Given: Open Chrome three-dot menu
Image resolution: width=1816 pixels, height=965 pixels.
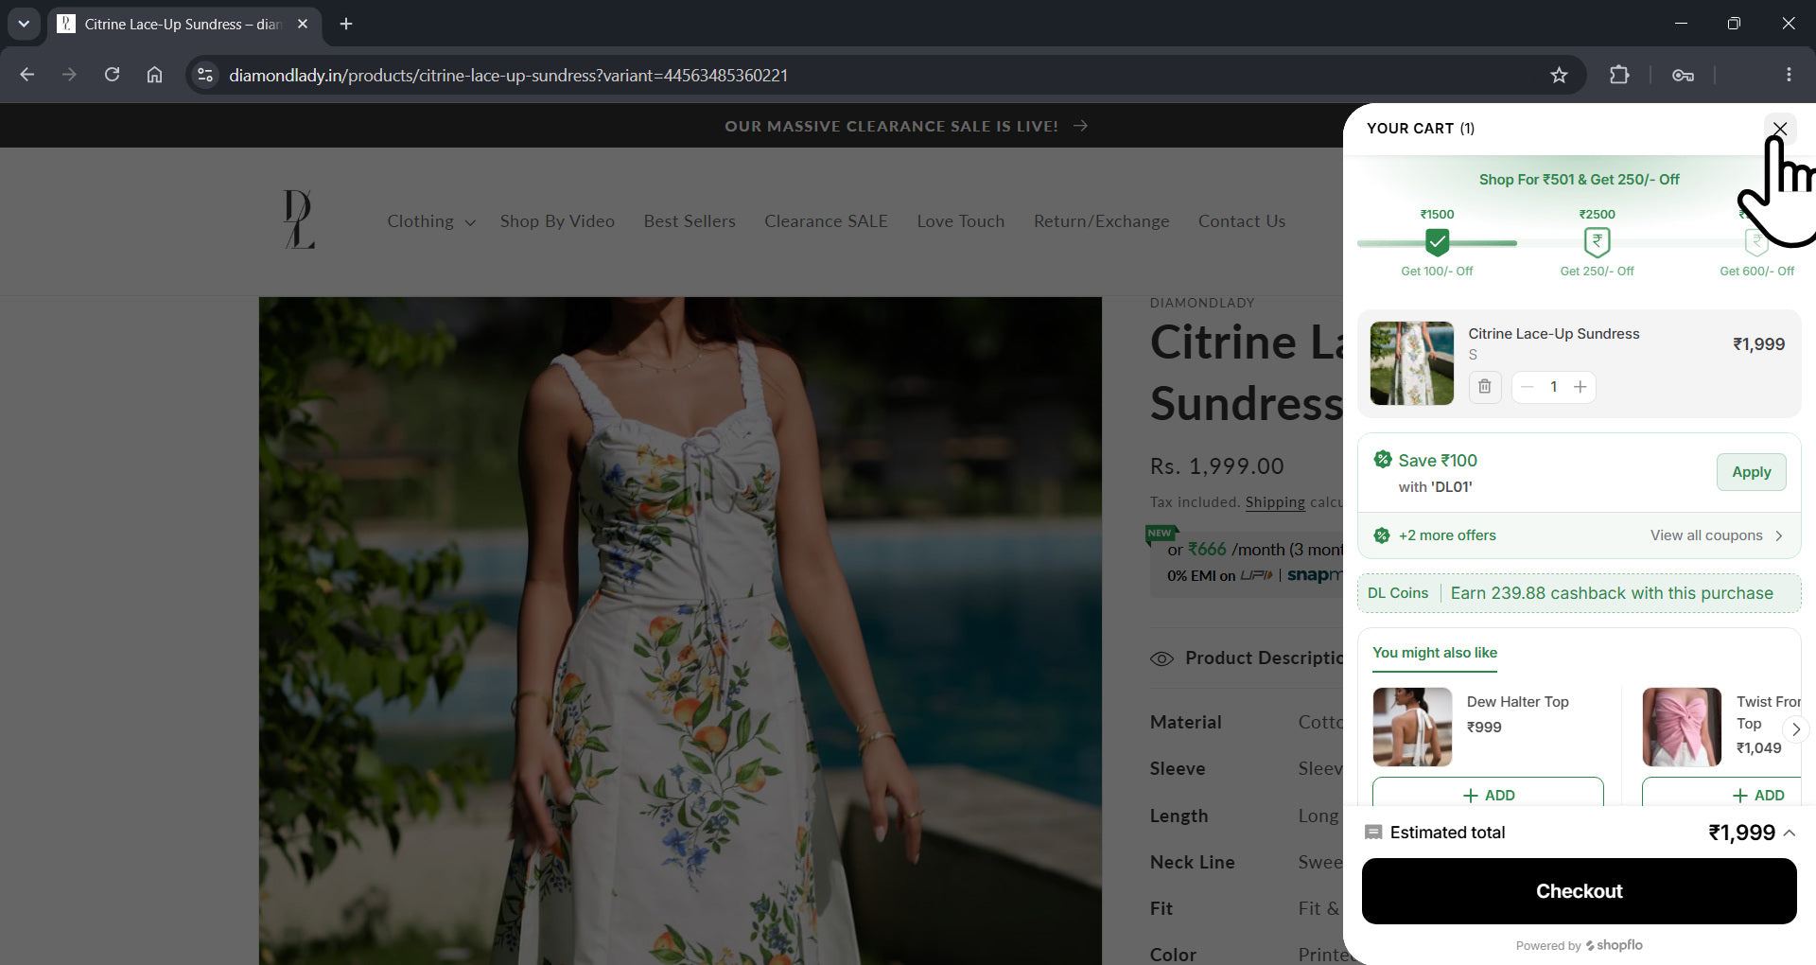Looking at the screenshot, I should (1788, 75).
